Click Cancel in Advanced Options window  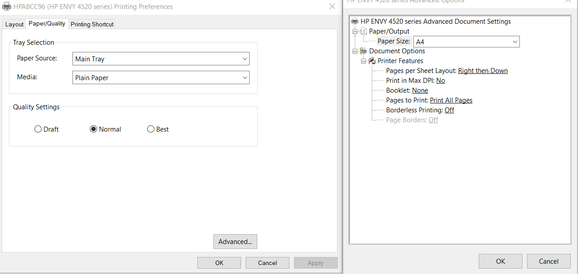(x=549, y=261)
